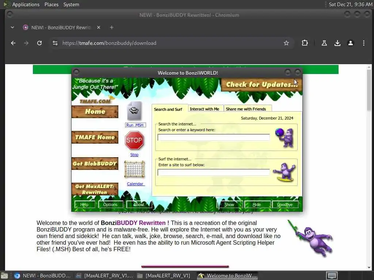Open Chrome Labs flask icon

324,43
